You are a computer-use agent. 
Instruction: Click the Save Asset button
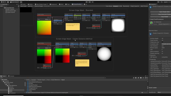click(x=24, y=6)
